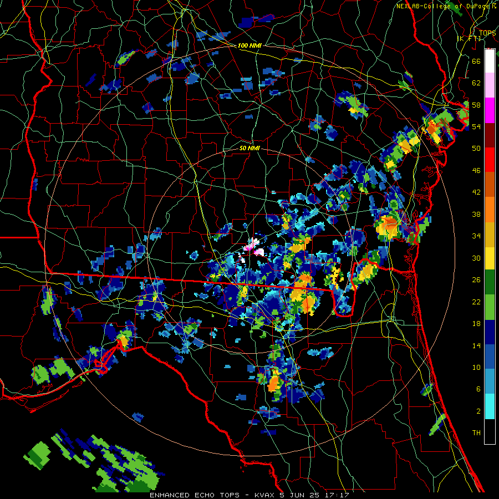Screen dimensions: 499x499
Task: Click the 50 NMI range ring label
Action: (x=249, y=148)
